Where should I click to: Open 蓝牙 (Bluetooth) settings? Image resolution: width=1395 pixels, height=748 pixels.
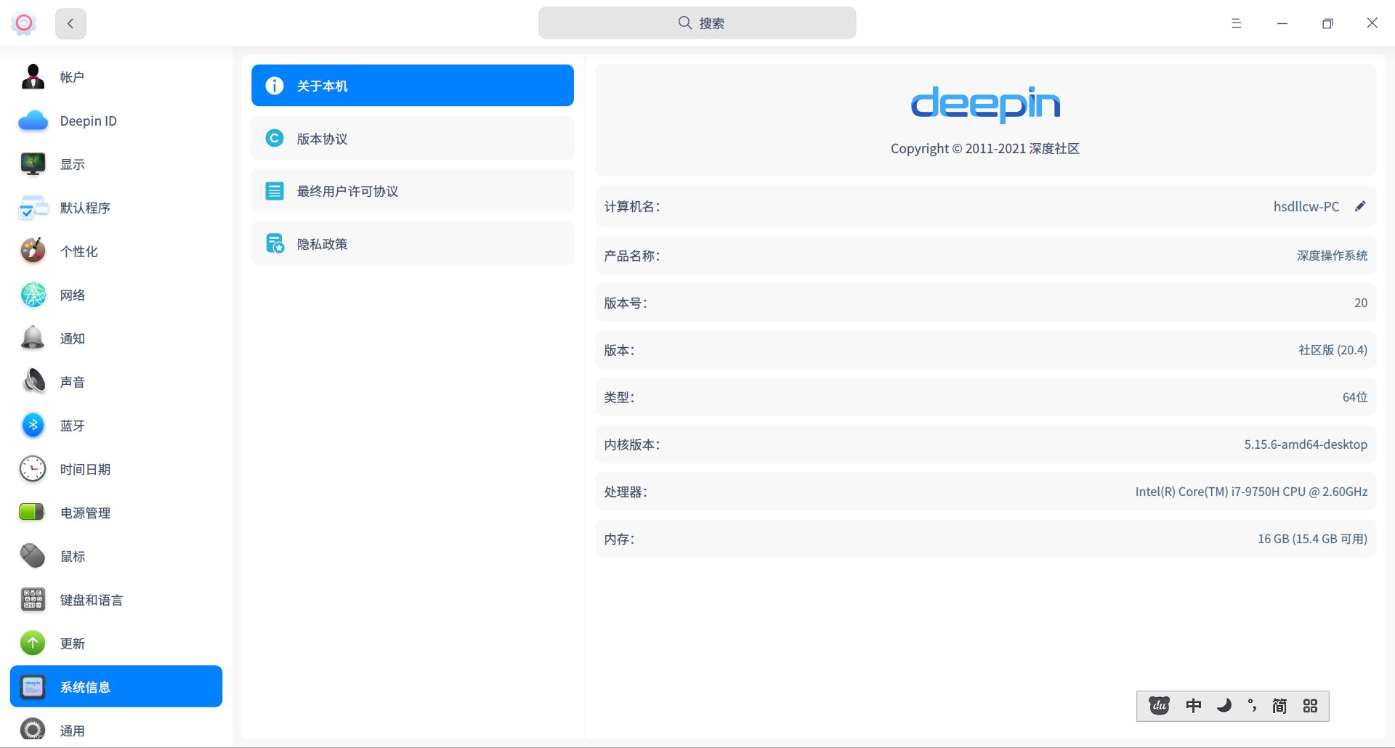72,426
